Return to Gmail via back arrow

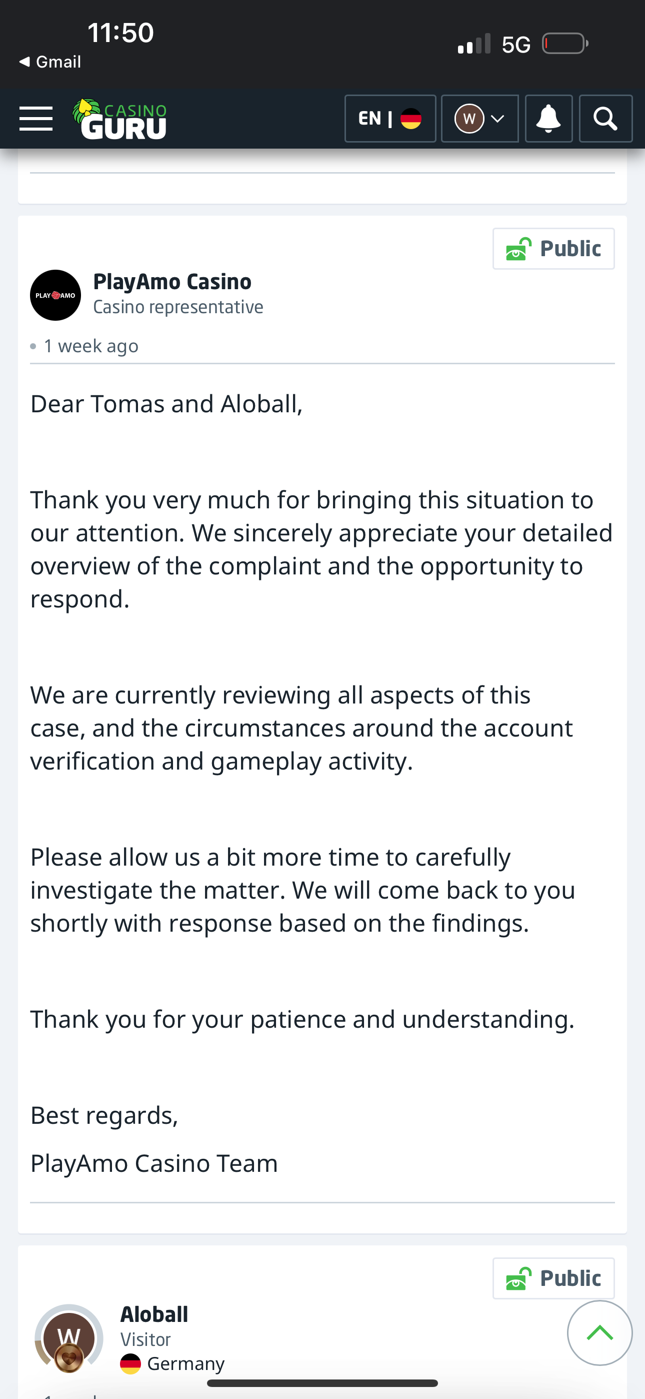point(50,62)
